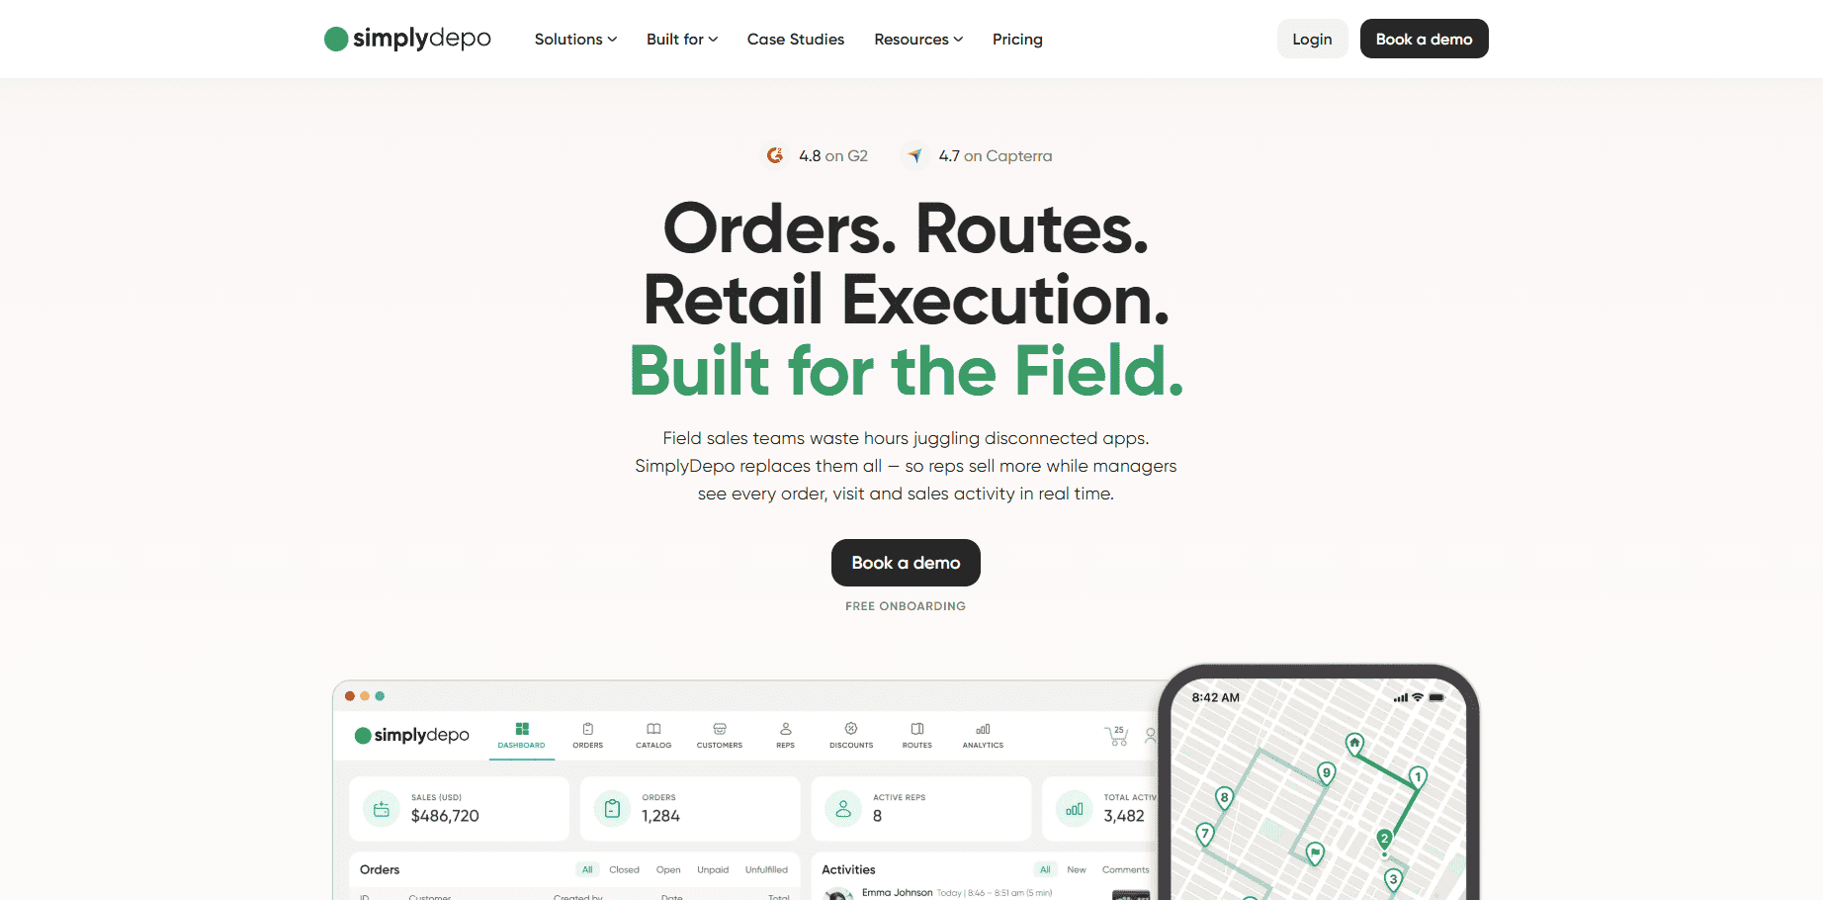Click the home pin on phone map
The height and width of the screenshot is (900, 1823).
tap(1355, 744)
